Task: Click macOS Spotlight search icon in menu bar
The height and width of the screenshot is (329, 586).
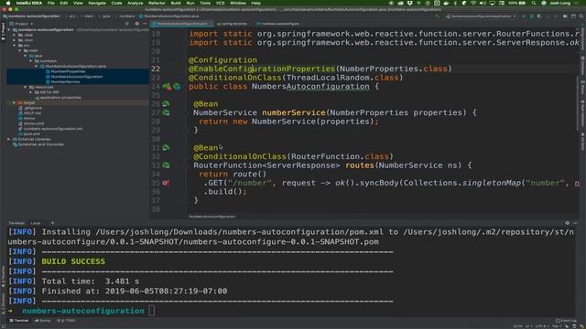Action: tap(534, 3)
